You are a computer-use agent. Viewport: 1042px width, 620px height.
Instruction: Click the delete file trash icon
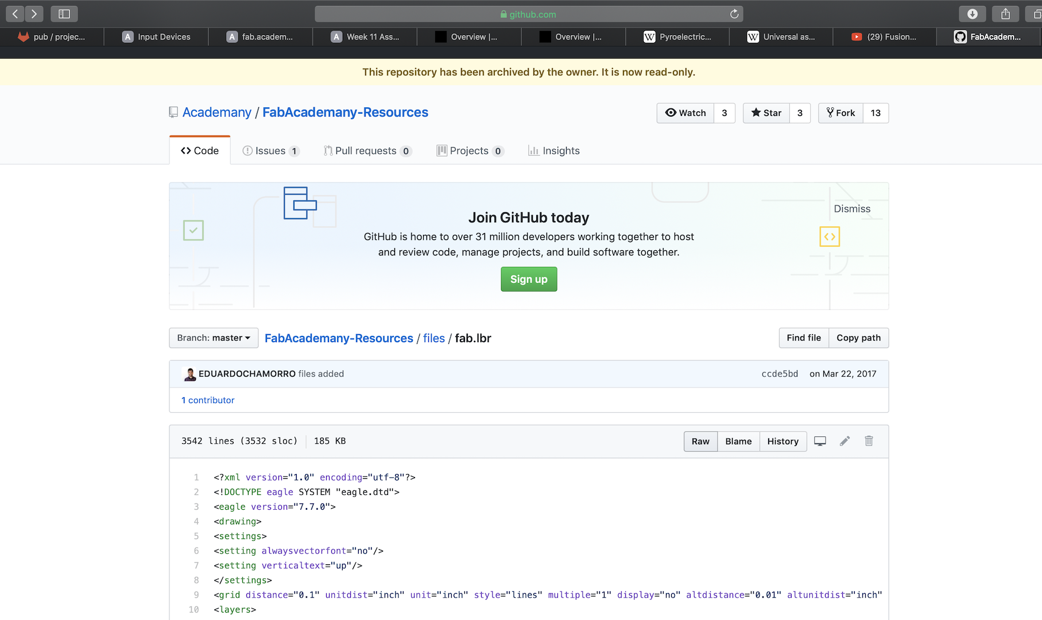(869, 441)
